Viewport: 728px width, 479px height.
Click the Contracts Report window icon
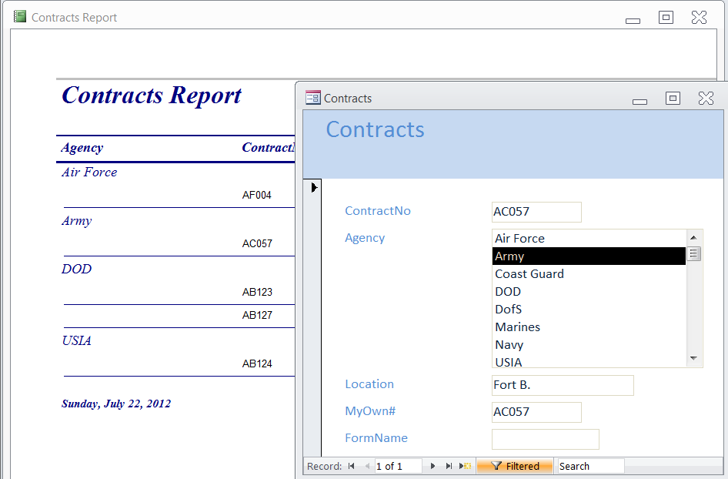[20, 16]
